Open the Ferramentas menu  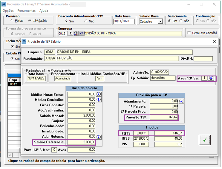(x=26, y=10)
